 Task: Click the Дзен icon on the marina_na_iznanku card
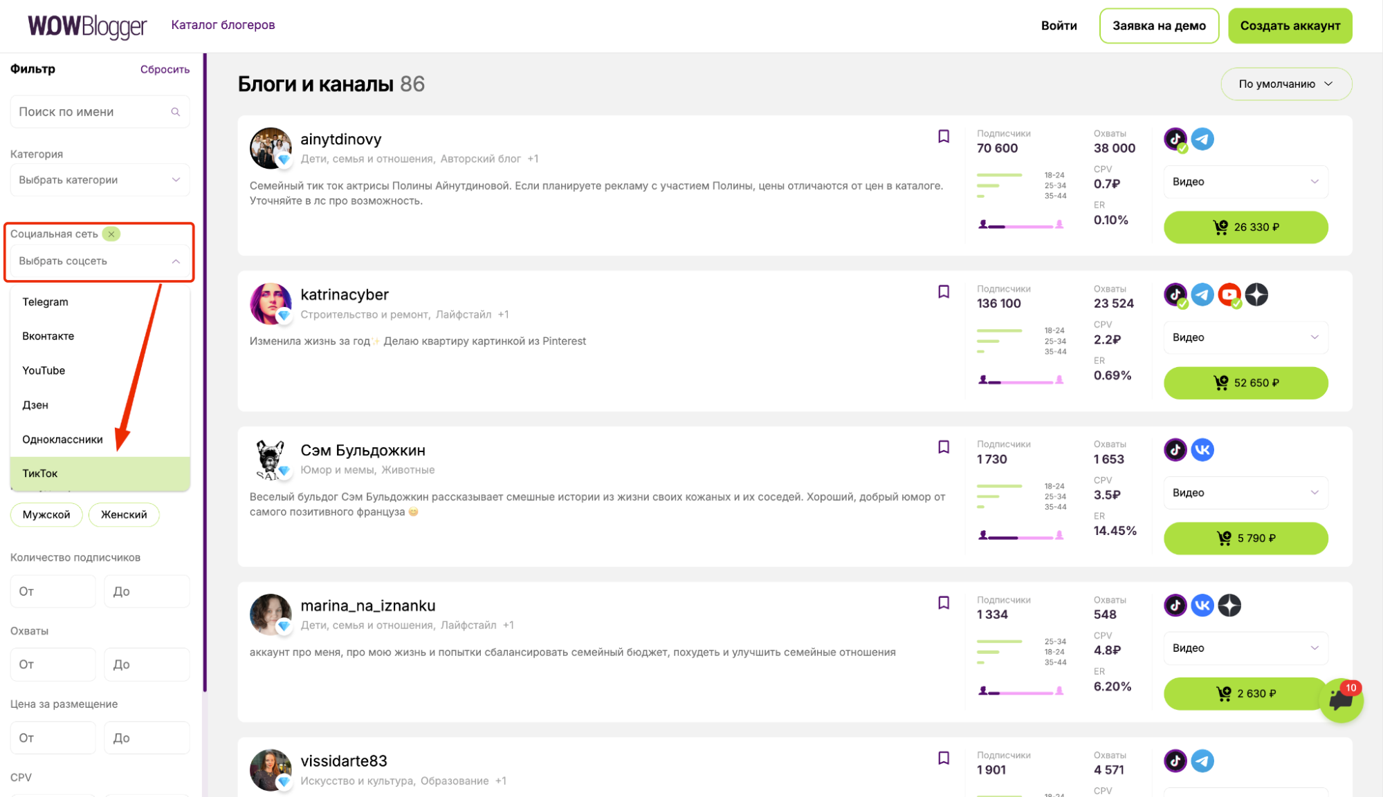click(x=1229, y=606)
